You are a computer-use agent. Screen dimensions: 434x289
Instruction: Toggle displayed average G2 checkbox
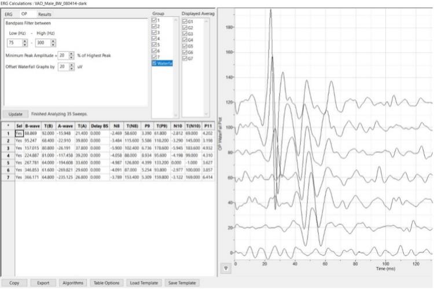[185, 27]
